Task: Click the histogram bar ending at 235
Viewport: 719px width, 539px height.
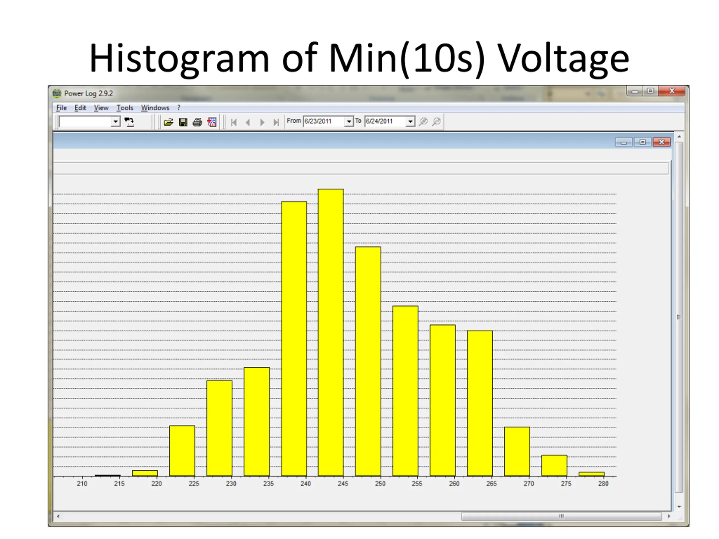Action: (x=256, y=422)
